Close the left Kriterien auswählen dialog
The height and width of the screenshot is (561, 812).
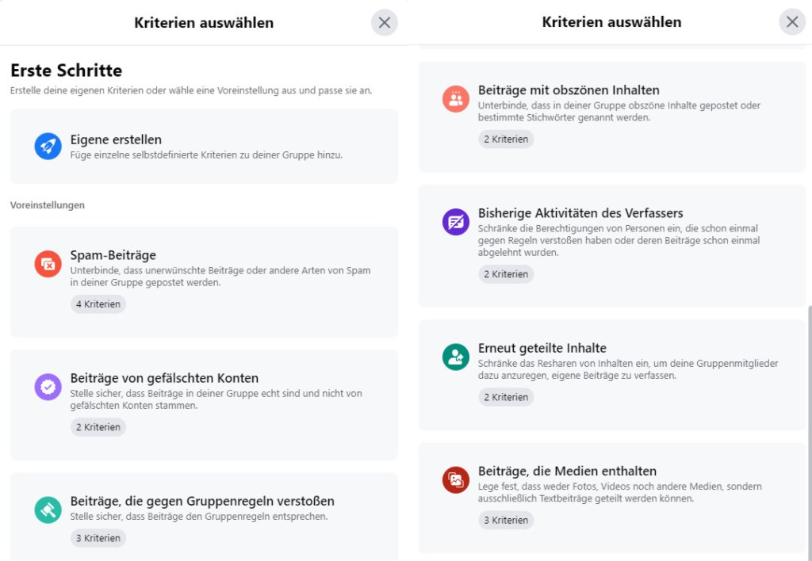click(x=385, y=23)
